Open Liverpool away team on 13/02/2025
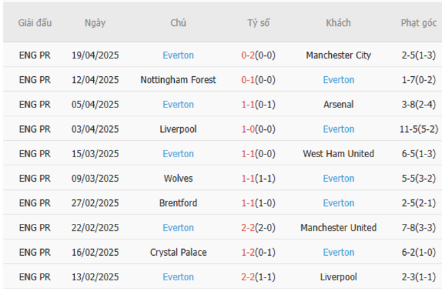This screenshot has width=442, height=298. (338, 277)
